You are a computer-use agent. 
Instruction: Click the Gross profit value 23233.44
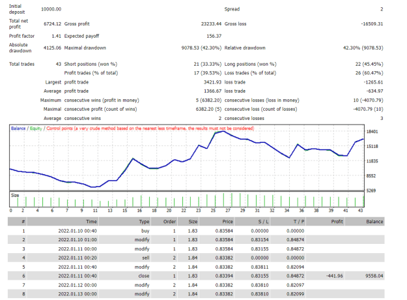point(211,23)
